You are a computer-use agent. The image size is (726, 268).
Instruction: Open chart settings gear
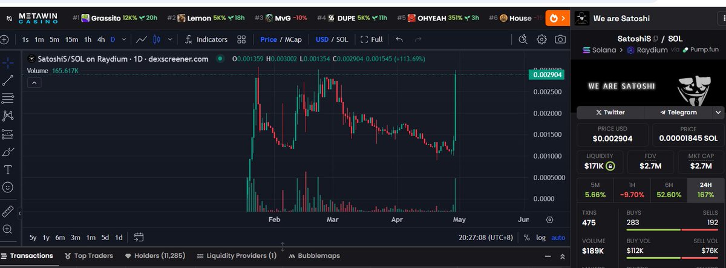(541, 39)
